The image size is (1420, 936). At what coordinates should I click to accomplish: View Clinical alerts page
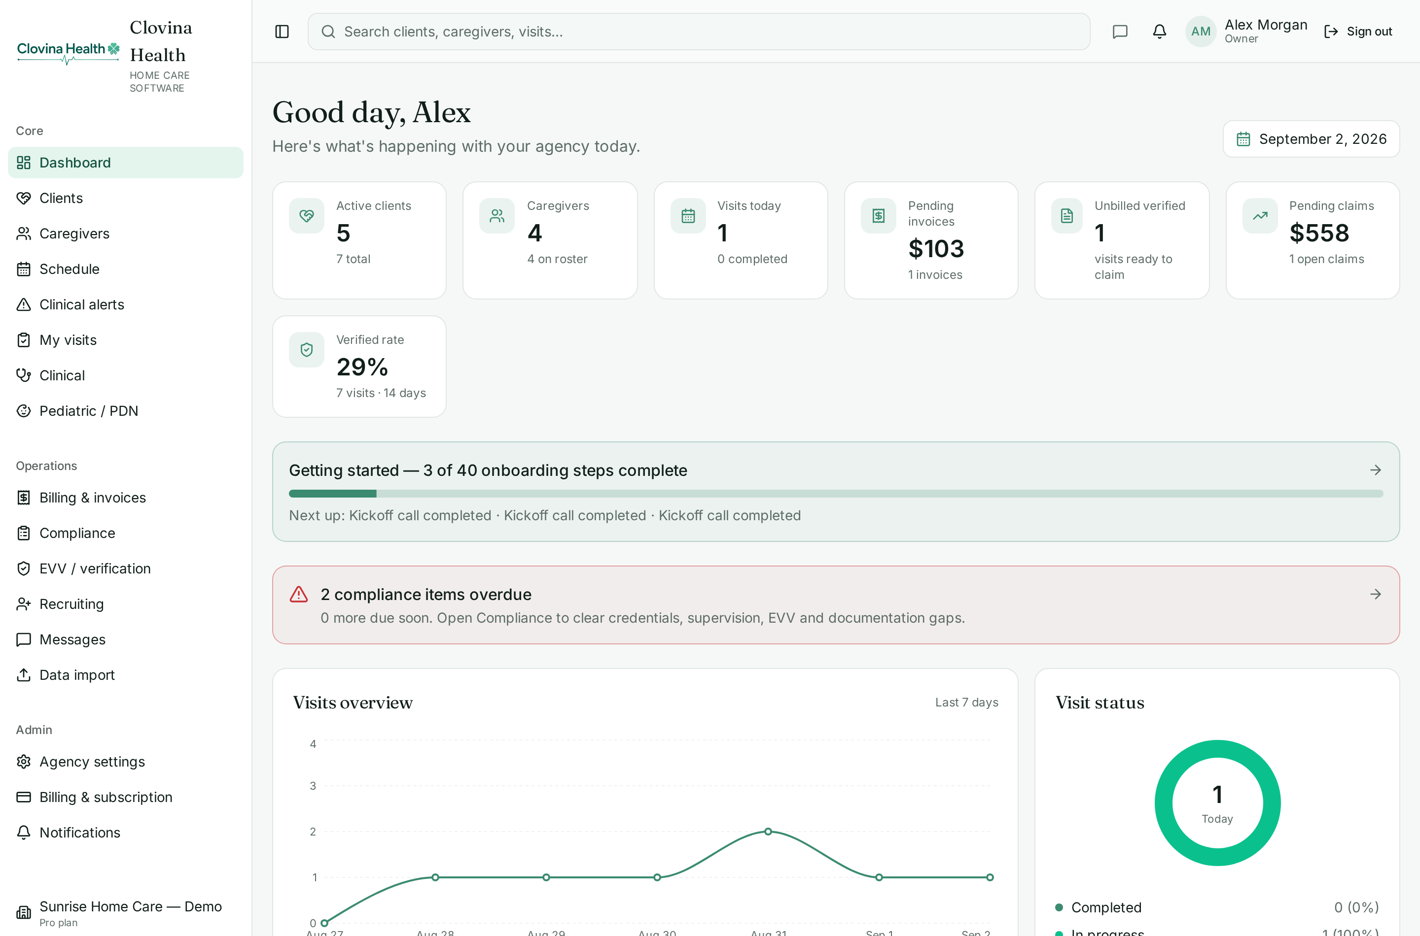125,304
